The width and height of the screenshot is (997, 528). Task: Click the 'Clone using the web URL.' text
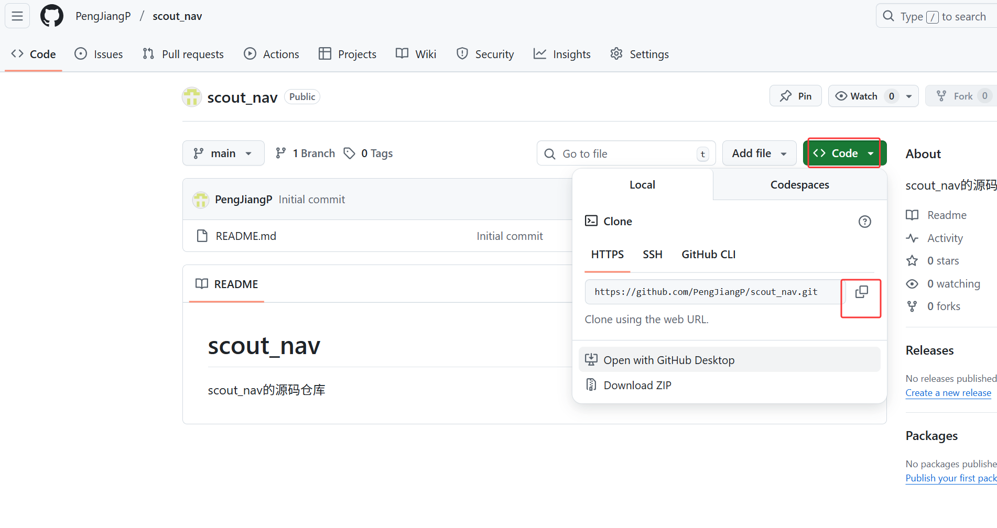click(x=646, y=320)
